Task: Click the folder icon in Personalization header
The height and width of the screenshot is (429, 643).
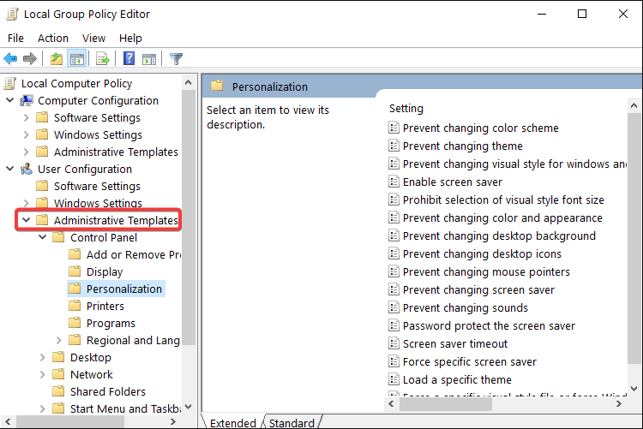Action: point(217,86)
